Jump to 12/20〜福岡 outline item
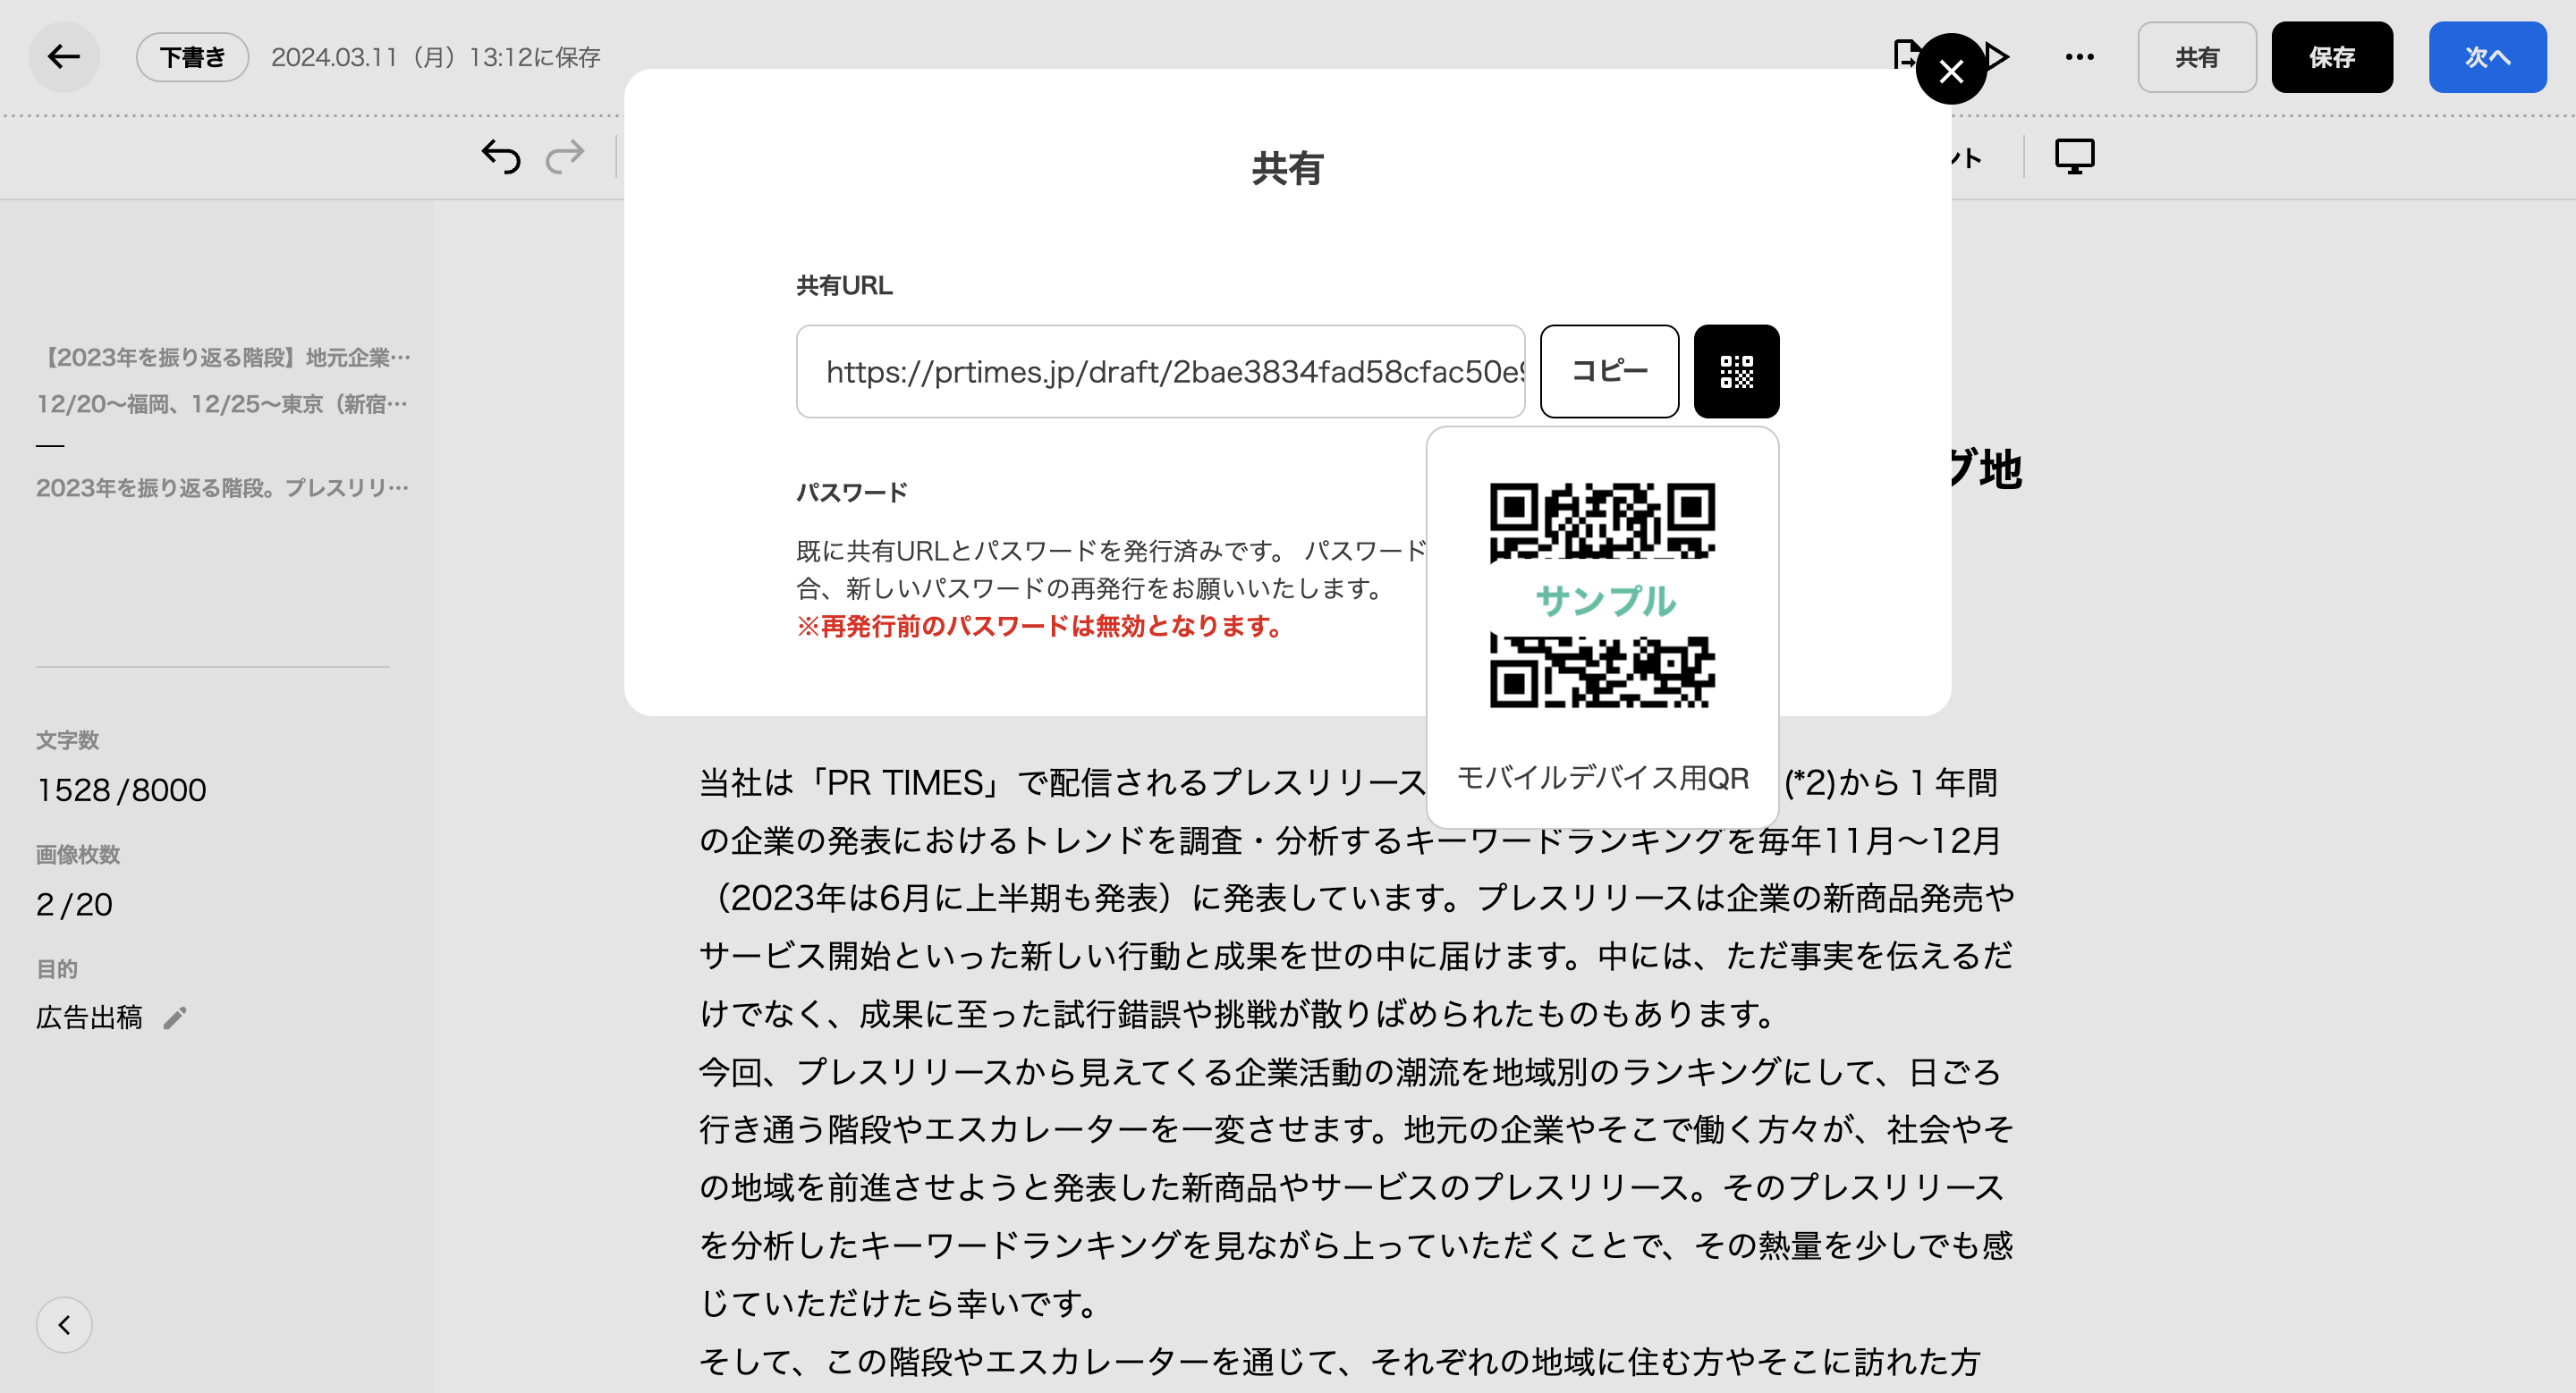 pos(222,404)
